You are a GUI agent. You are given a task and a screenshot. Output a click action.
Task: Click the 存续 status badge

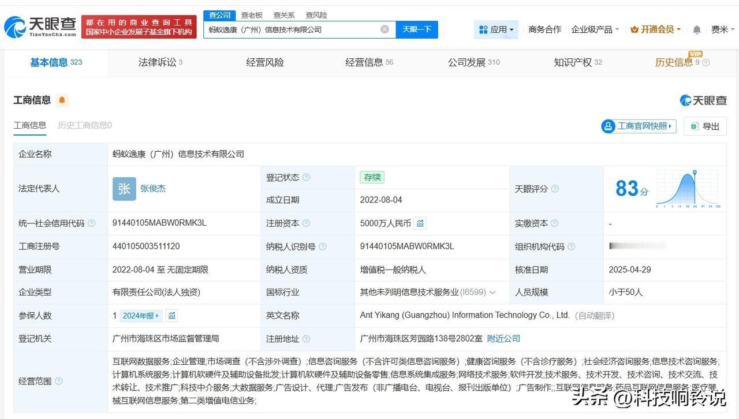pyautogui.click(x=372, y=177)
